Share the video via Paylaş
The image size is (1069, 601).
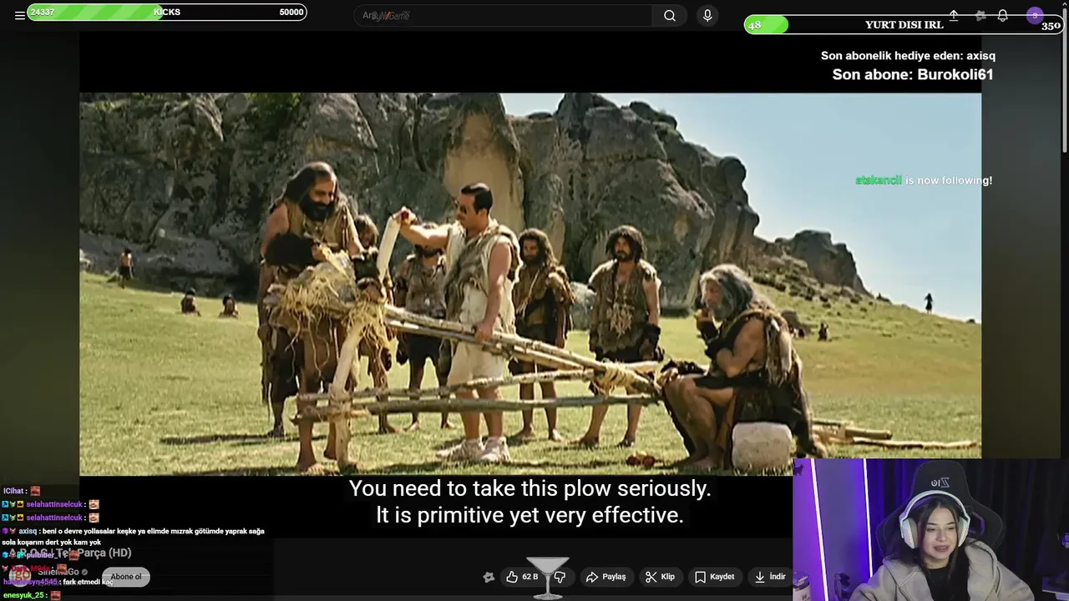[x=605, y=577]
